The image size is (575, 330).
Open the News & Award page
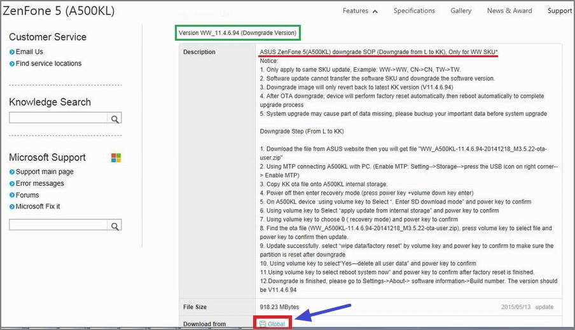509,11
